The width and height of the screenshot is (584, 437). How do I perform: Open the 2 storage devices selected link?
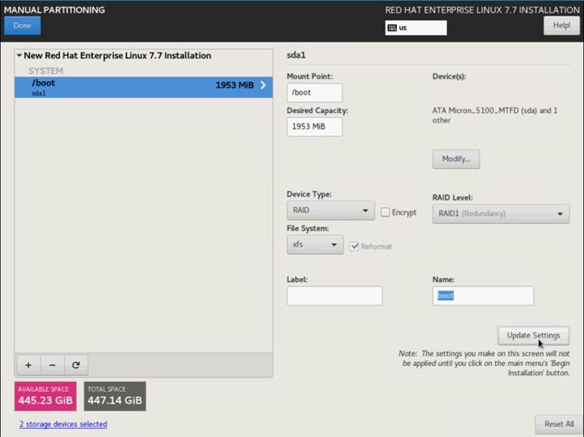tap(63, 424)
